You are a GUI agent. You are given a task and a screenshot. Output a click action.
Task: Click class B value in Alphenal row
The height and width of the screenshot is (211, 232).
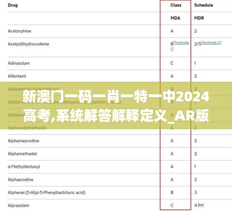coord(172,192)
